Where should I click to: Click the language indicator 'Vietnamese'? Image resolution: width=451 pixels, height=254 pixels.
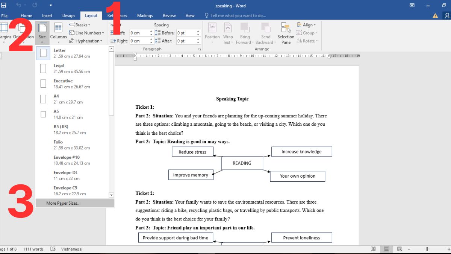pos(71,249)
